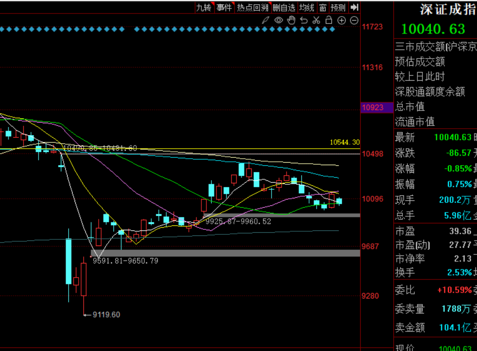Click the scissors cut icon
The image size is (477, 351).
click(316, 21)
